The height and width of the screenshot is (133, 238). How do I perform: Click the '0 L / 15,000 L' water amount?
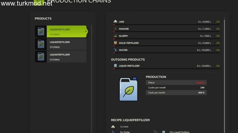coord(204,50)
